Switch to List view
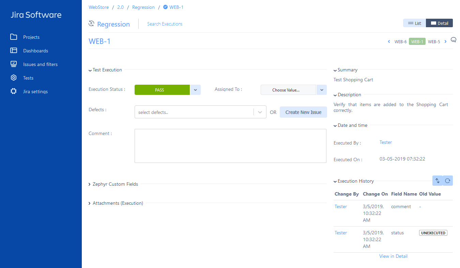This screenshot has width=460, height=268. pyautogui.click(x=414, y=23)
